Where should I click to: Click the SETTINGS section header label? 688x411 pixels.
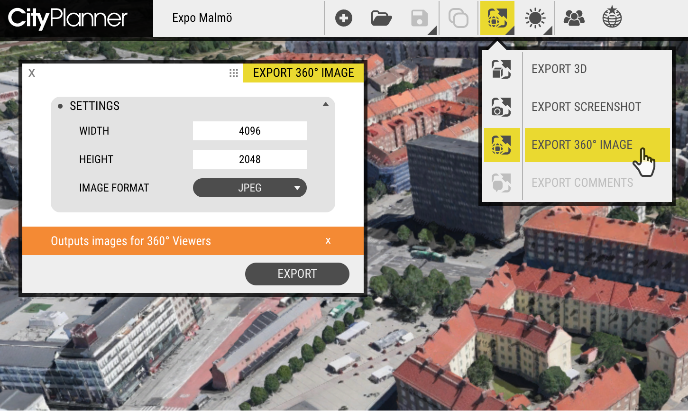tap(95, 106)
